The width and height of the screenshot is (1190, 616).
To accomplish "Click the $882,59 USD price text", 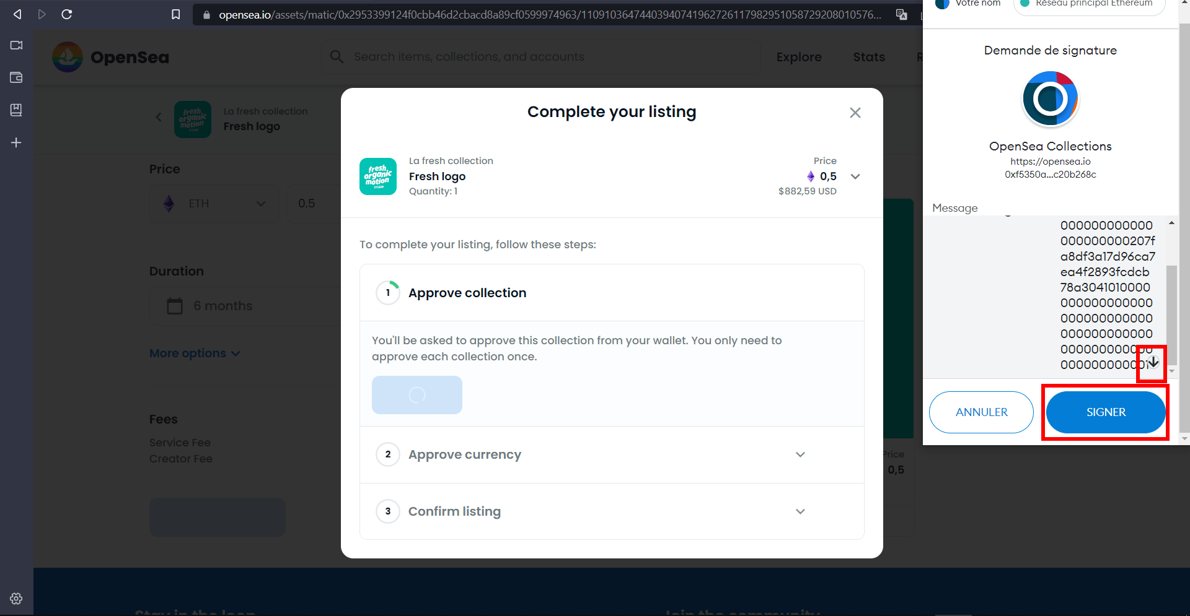I will [808, 191].
